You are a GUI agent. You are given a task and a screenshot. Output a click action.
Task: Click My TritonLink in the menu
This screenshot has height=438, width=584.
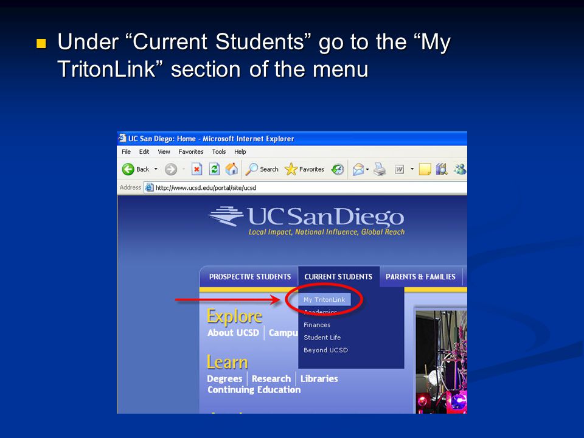point(324,299)
